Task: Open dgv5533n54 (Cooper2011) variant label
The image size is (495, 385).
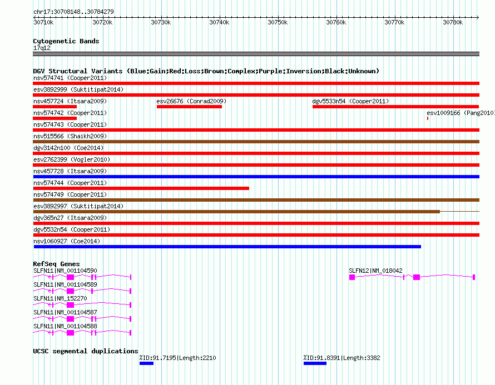Action: tap(350, 101)
